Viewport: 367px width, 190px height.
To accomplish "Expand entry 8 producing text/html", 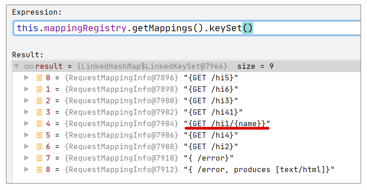I will pos(27,169).
